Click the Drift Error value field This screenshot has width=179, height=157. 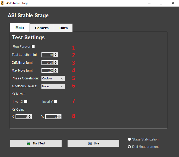click(x=47, y=63)
